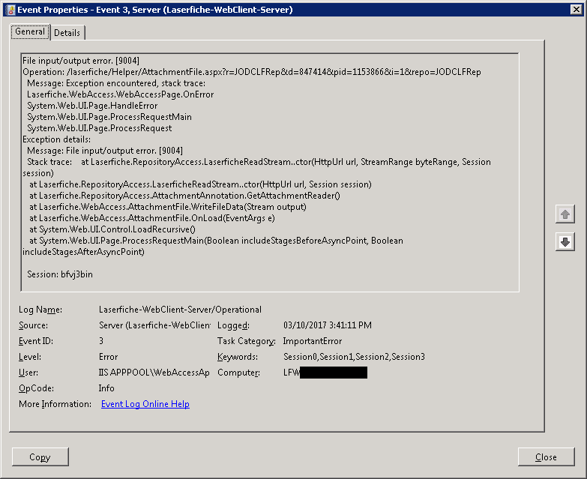Click the Copy button
This screenshot has width=587, height=479.
click(40, 457)
